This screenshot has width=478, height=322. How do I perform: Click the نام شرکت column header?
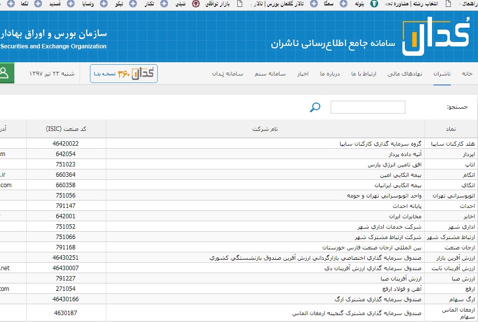coord(265,129)
